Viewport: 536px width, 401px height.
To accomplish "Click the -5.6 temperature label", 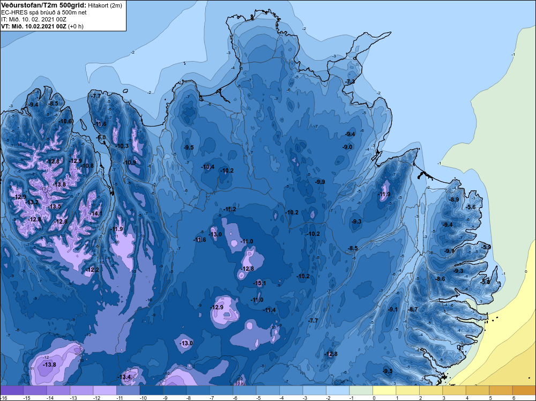I will coord(471,207).
